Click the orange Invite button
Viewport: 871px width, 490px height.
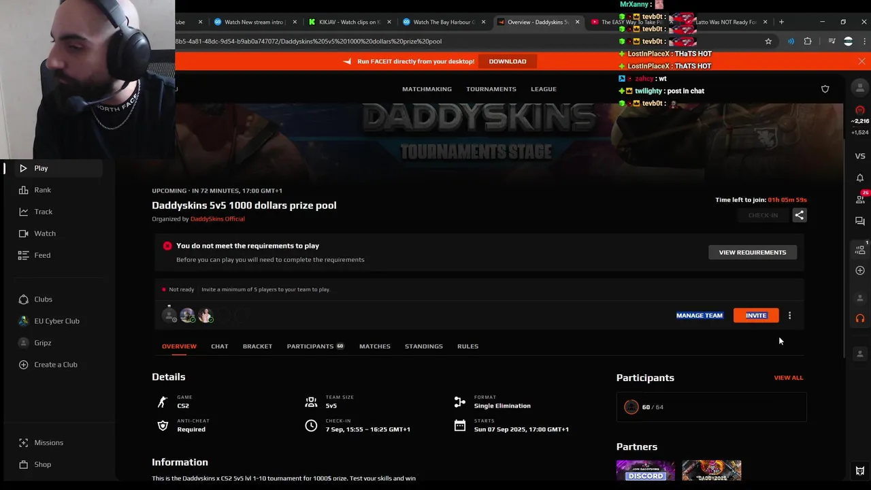pos(756,316)
